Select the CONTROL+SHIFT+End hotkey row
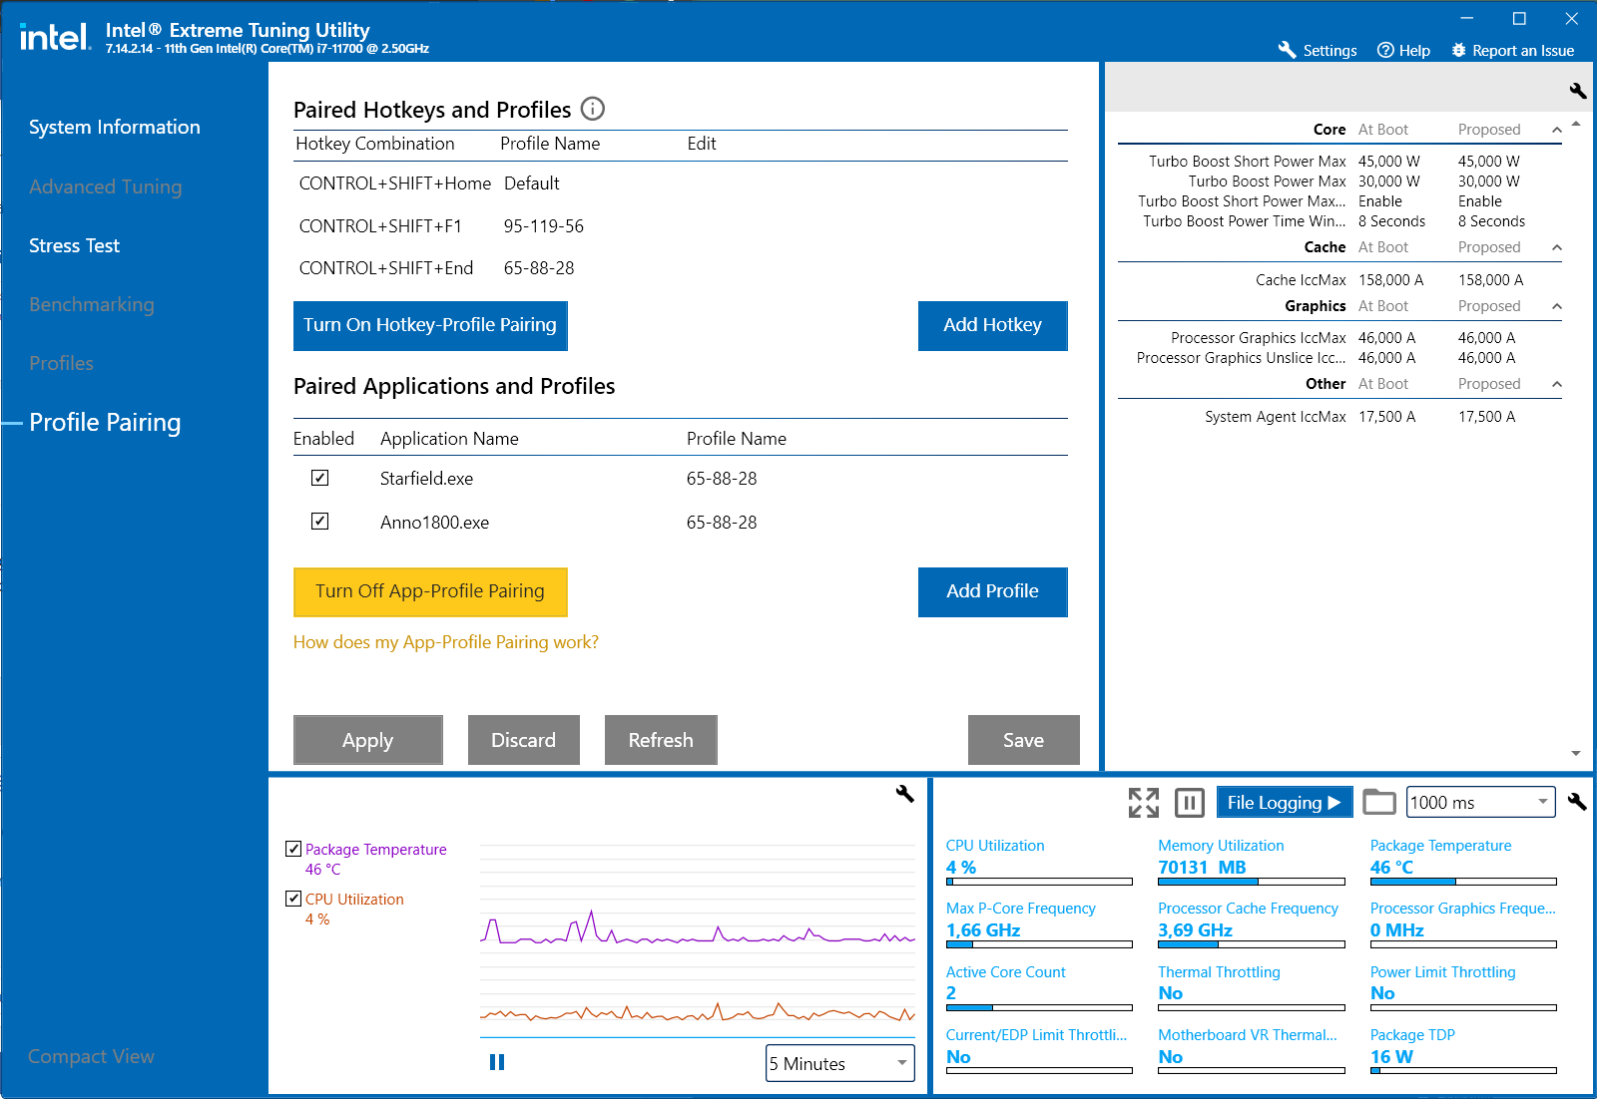The image size is (1597, 1099). [x=681, y=268]
